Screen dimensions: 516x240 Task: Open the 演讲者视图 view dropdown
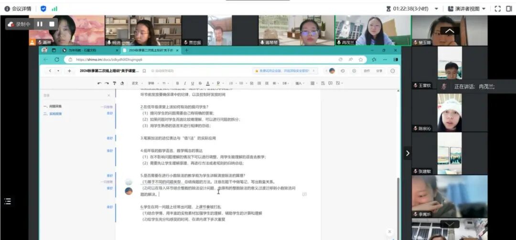pos(467,9)
